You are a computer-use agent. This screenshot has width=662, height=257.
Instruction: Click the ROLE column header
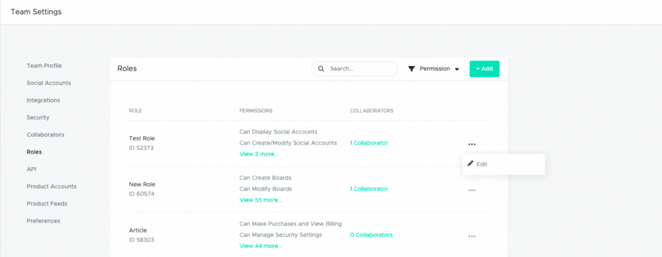[136, 111]
